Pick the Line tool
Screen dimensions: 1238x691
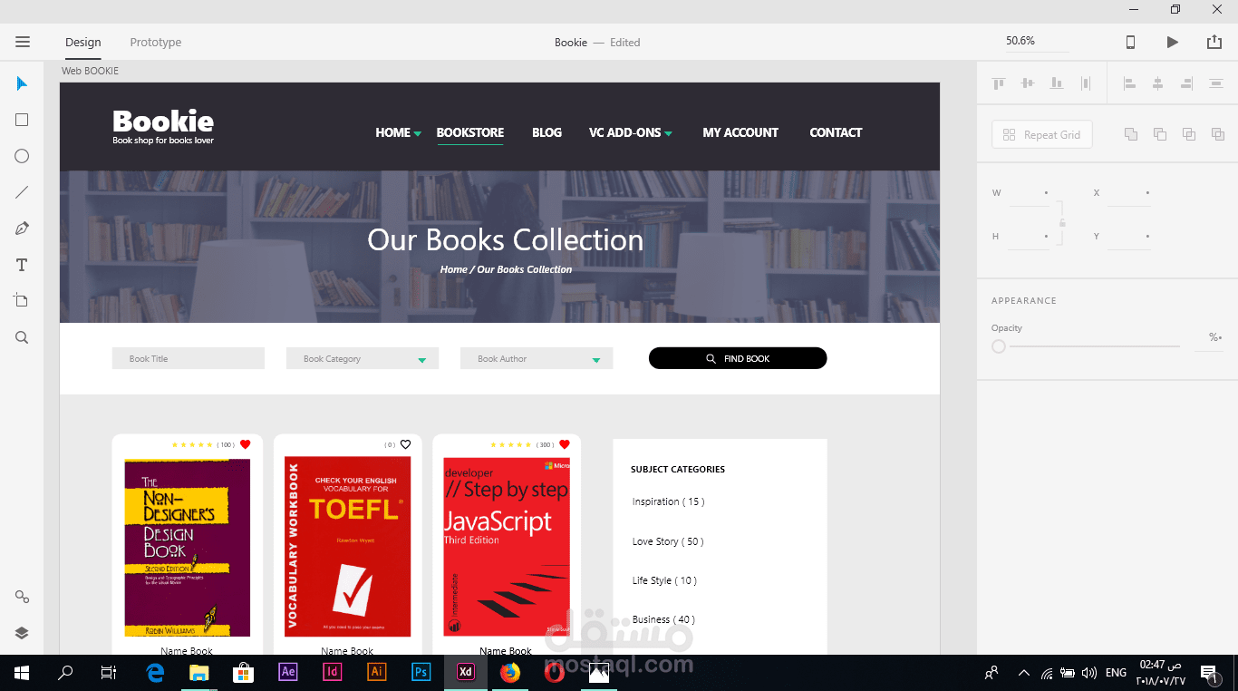coord(23,192)
